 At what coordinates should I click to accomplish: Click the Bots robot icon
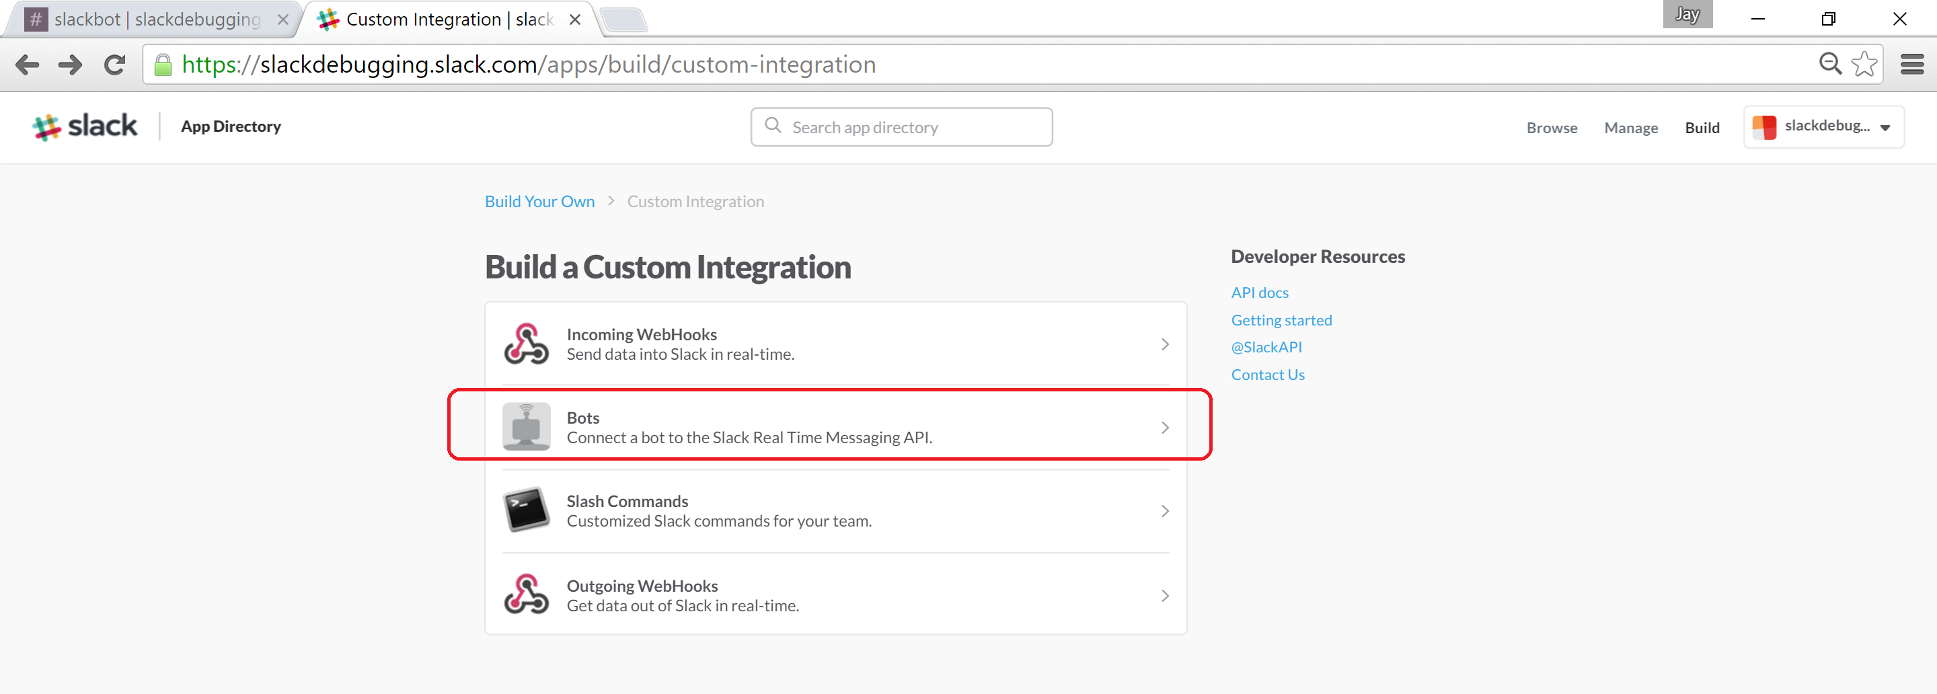click(527, 426)
